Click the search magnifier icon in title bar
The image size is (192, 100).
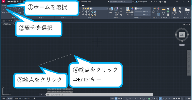tap(133, 2)
